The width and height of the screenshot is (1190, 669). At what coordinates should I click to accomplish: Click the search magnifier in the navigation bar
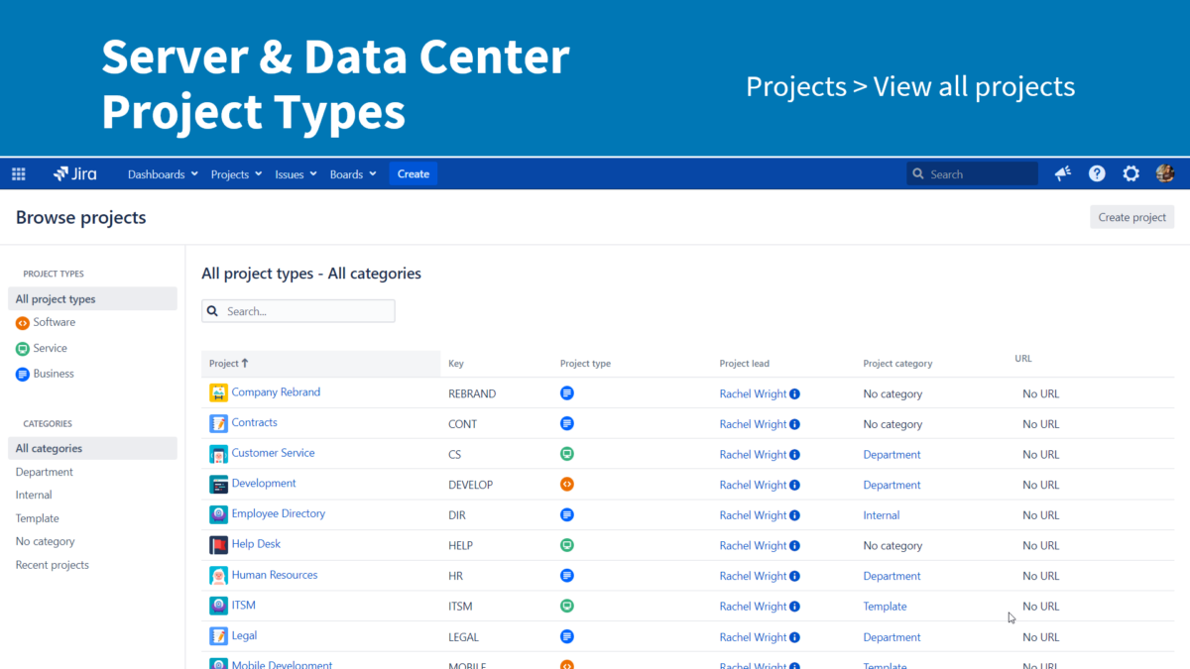point(917,173)
